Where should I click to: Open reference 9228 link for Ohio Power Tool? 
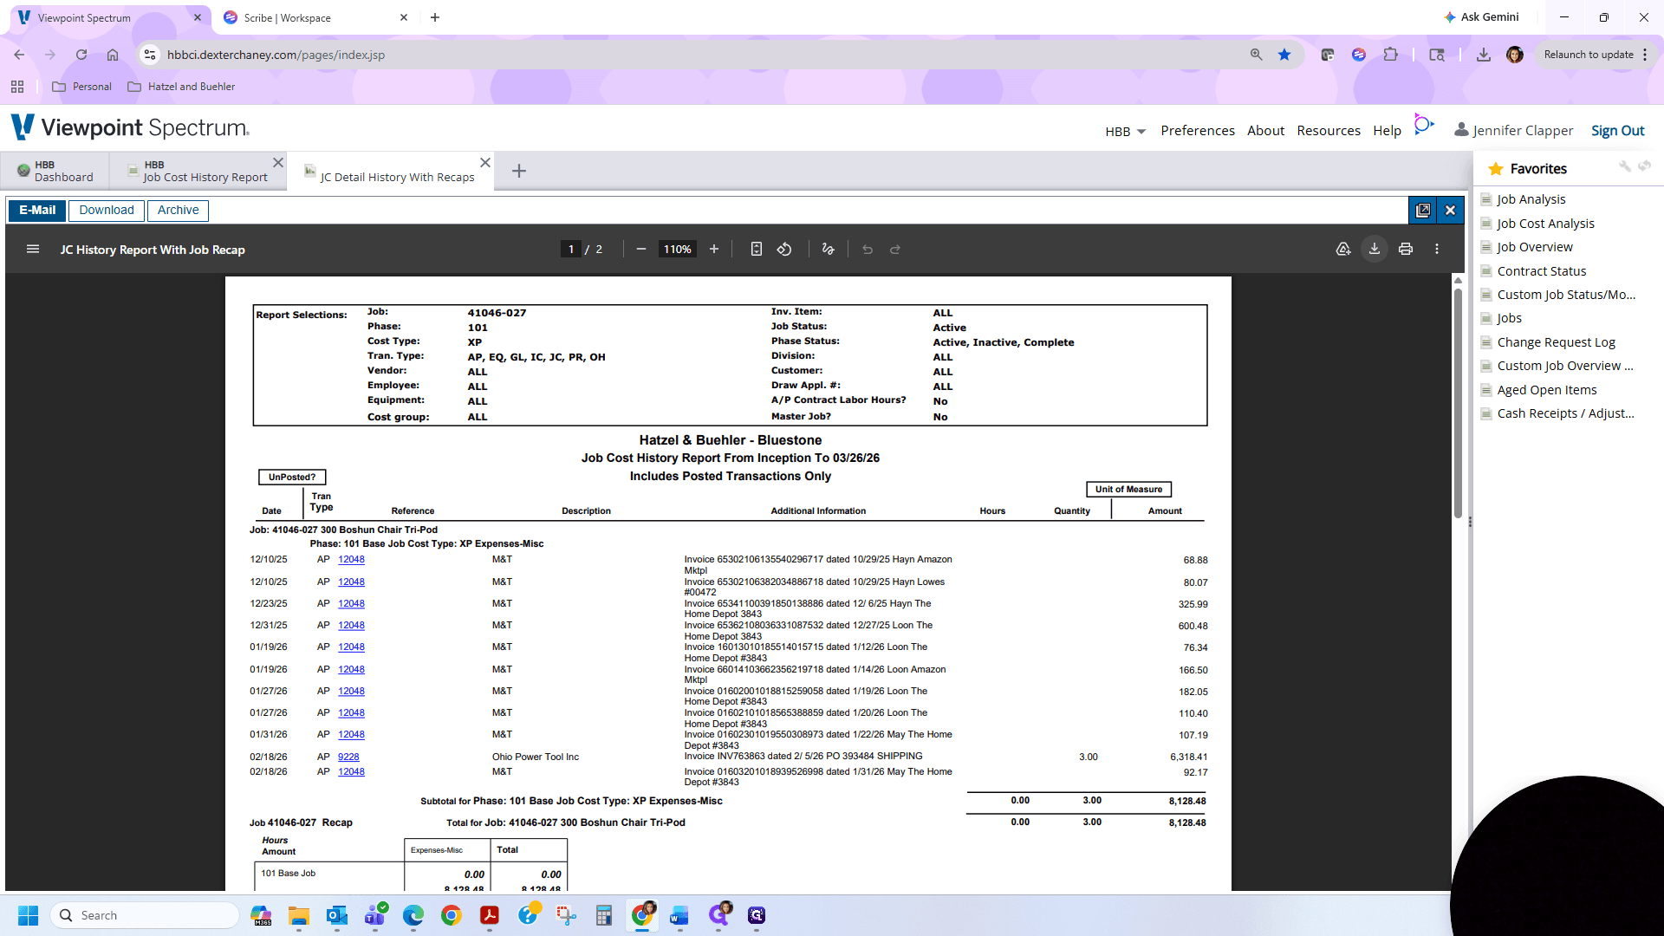point(348,757)
